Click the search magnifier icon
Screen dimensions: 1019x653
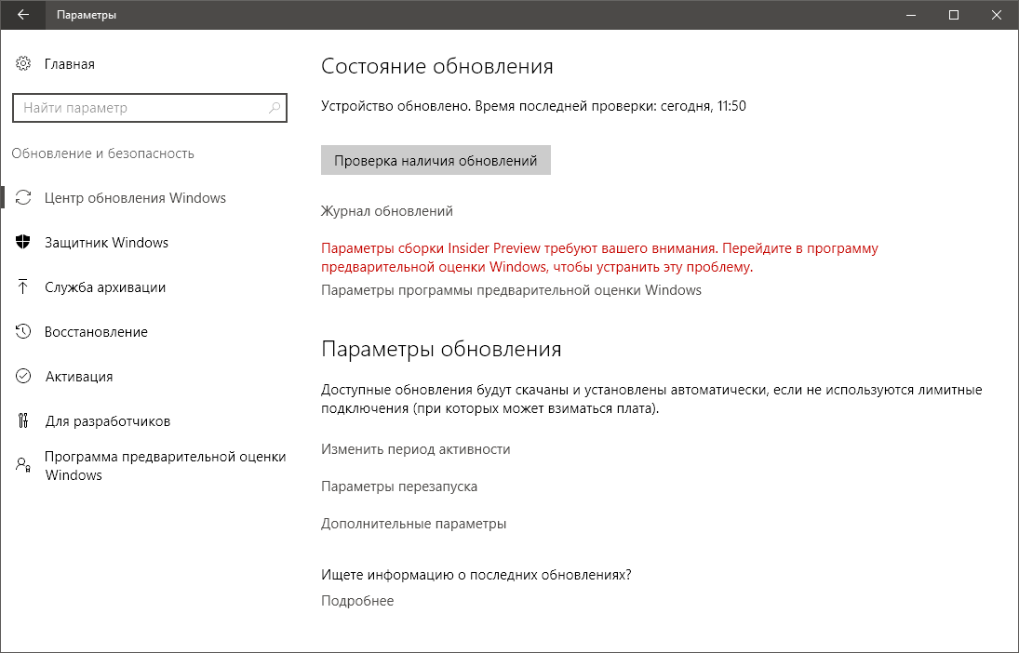click(274, 108)
